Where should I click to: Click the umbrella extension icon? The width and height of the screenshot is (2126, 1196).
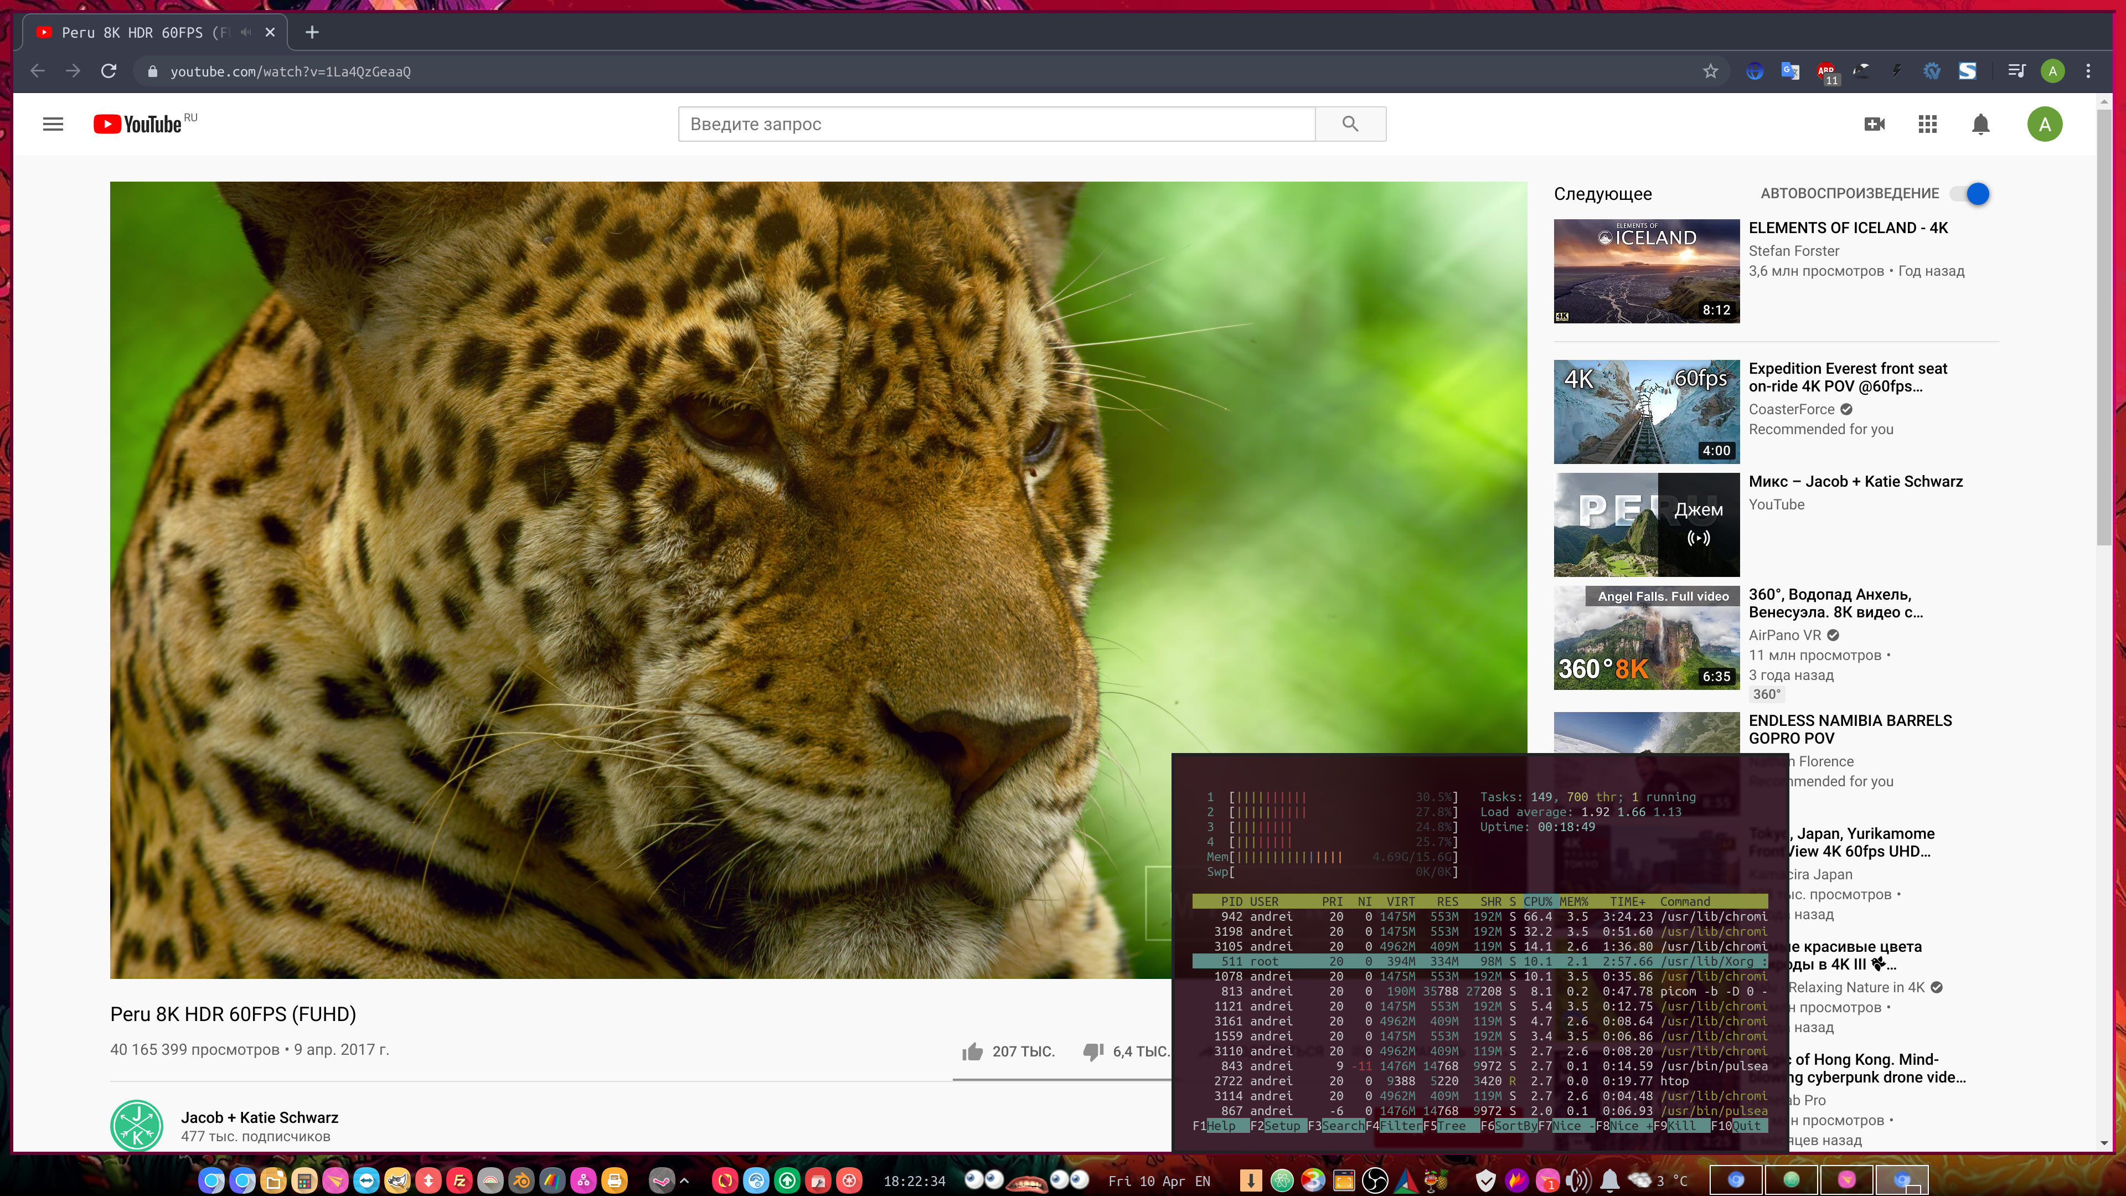click(x=1861, y=71)
